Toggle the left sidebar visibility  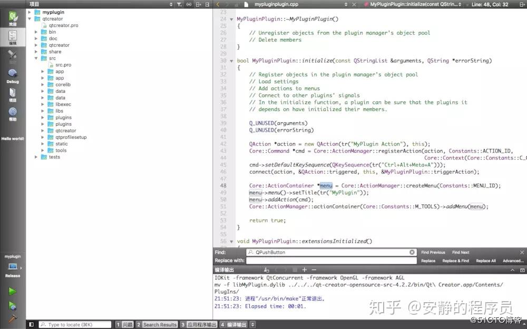pyautogui.click(x=31, y=325)
